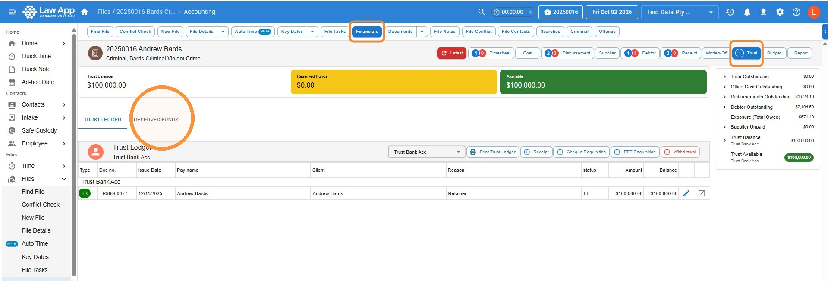
Task: Open Quick Note in sidebar
Action: 36,69
